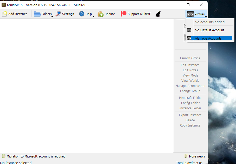The height and width of the screenshot is (164, 236).
Task: Click the Migration to Microsoft account message
Action: click(36, 156)
